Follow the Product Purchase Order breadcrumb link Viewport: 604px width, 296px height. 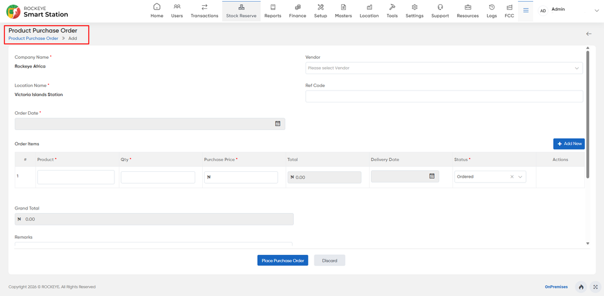point(34,38)
